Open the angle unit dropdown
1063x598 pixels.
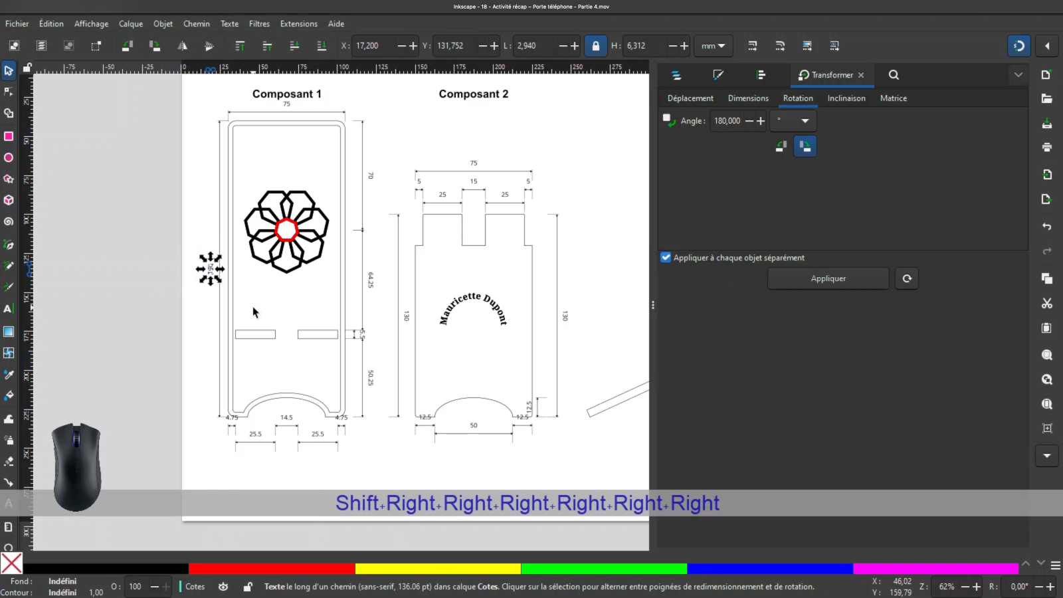[x=795, y=121]
